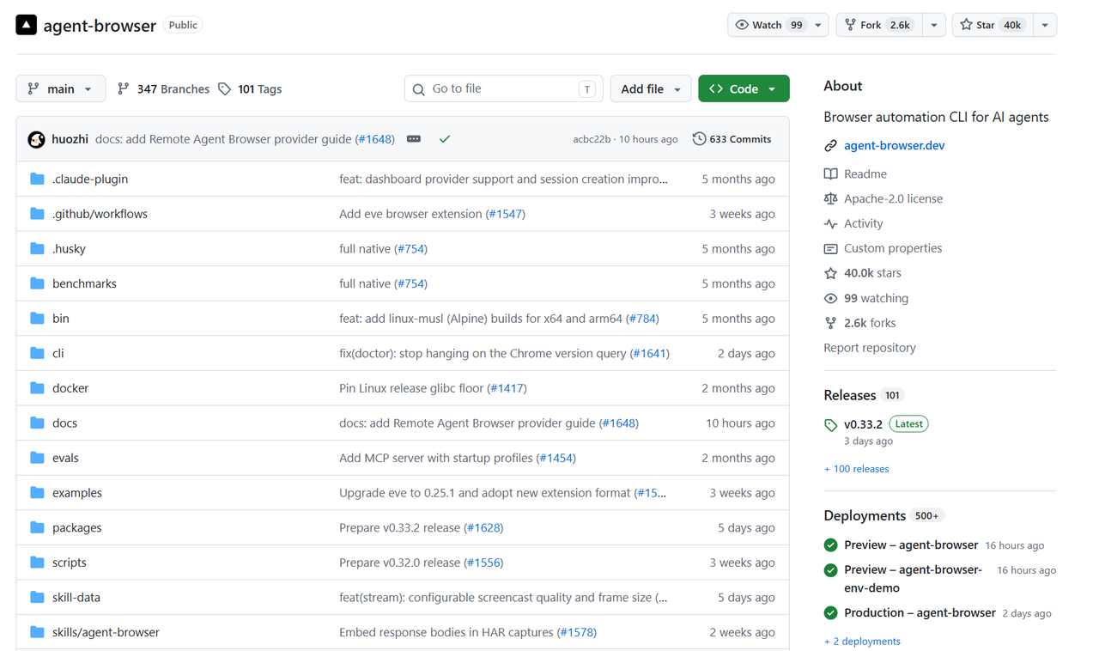This screenshot has width=1099, height=651.
Task: Click the docs folder icon
Action: 37,423
